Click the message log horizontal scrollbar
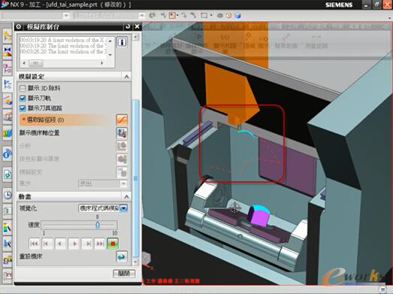This screenshot has width=393, height=294. pyautogui.click(x=63, y=63)
